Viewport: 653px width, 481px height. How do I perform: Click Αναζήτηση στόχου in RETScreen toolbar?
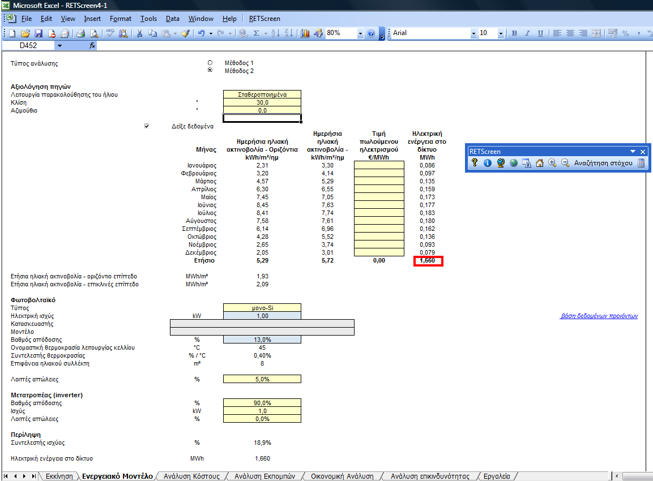[x=603, y=163]
